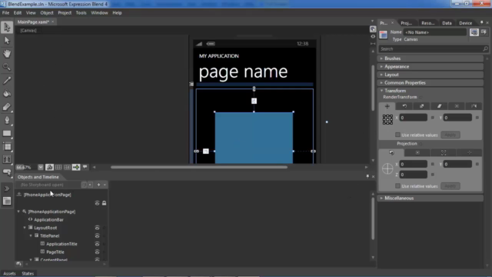Viewport: 492px width, 277px height.
Task: Activate the Pan hand tool
Action: coord(7,54)
